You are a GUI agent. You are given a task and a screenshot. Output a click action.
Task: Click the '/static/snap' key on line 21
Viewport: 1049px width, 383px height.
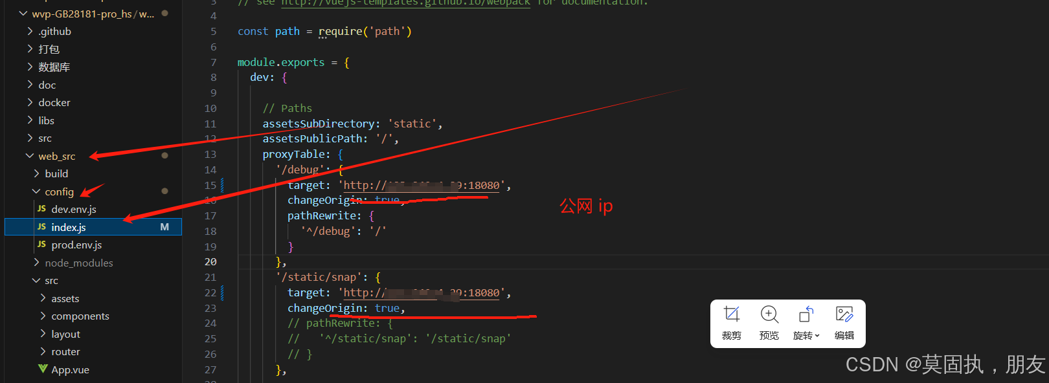tap(319, 277)
